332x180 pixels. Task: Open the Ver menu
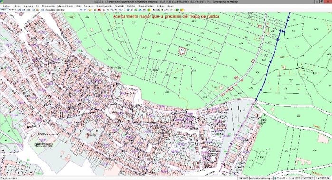tap(38, 6)
